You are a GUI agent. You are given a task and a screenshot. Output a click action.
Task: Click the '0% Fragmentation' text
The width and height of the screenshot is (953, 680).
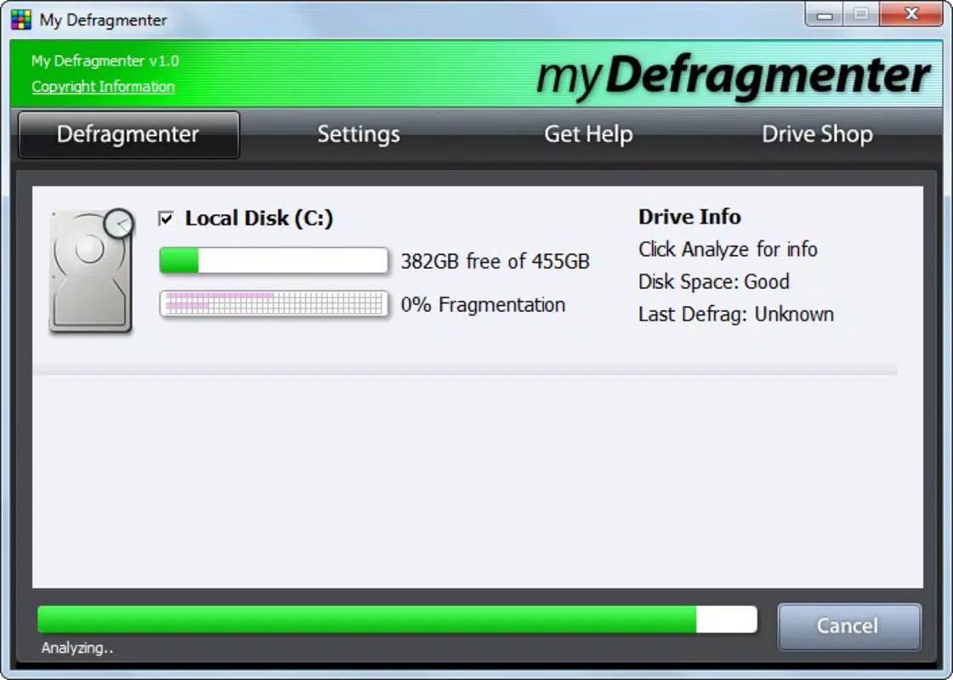click(483, 304)
